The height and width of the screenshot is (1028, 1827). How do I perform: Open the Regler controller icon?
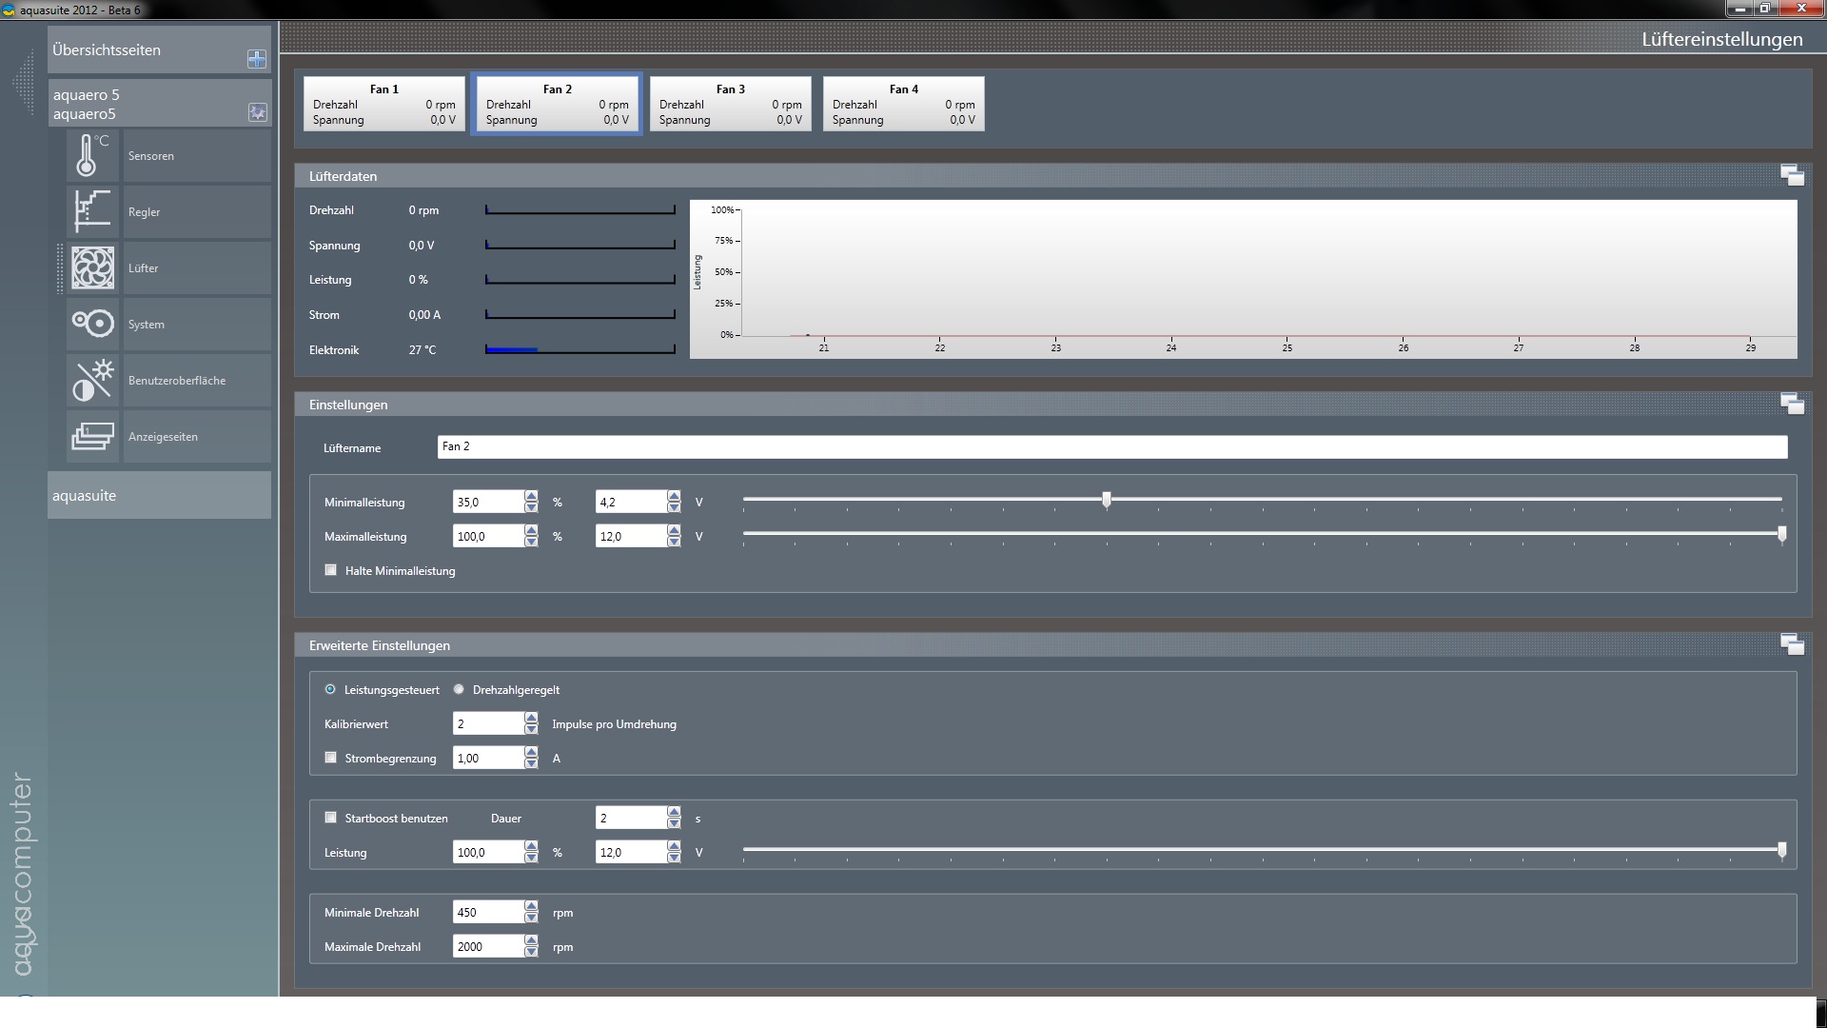click(x=92, y=211)
